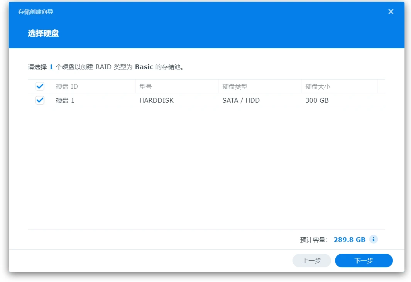This screenshot has width=411, height=282.
Task: Click the 硬盘类型 column header
Action: coord(235,86)
